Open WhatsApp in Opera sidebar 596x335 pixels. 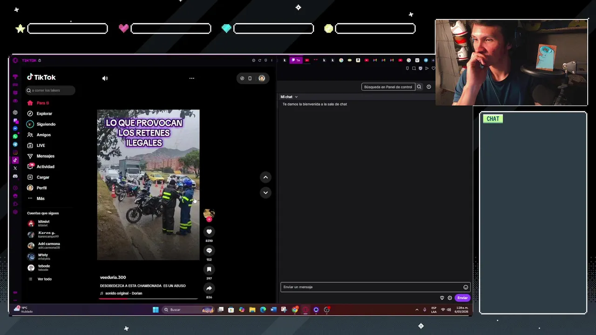[15, 136]
